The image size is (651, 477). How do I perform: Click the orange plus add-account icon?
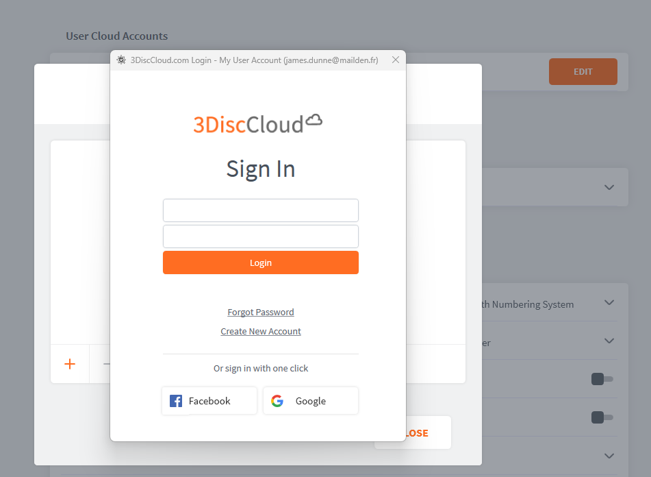(x=70, y=364)
